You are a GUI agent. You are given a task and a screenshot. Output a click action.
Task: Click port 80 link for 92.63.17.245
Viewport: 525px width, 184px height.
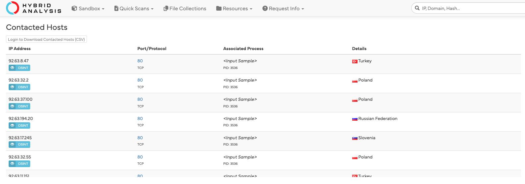tap(140, 138)
